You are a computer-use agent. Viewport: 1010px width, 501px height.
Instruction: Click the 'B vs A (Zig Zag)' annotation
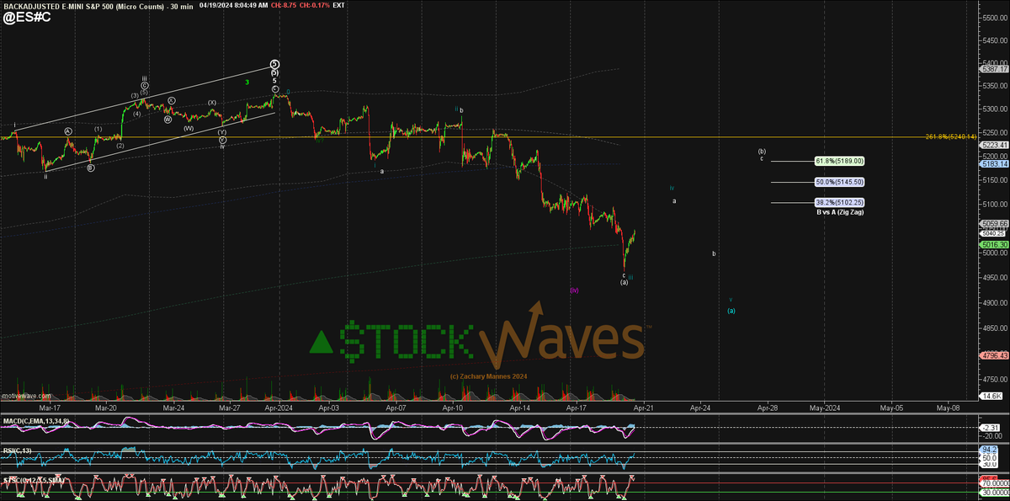tap(840, 212)
